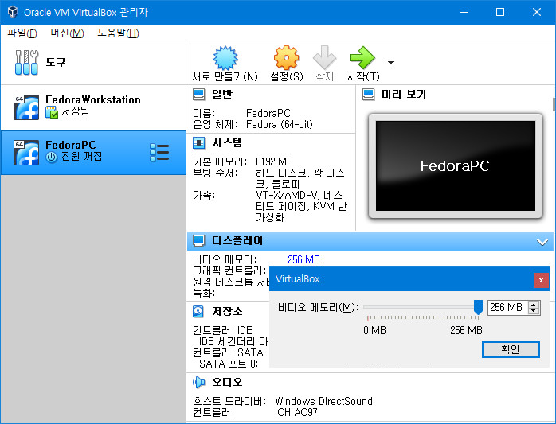Click the FedoraWorkstation Fedora logo icon
Screen dimensions: 556x424
pyautogui.click(x=26, y=107)
